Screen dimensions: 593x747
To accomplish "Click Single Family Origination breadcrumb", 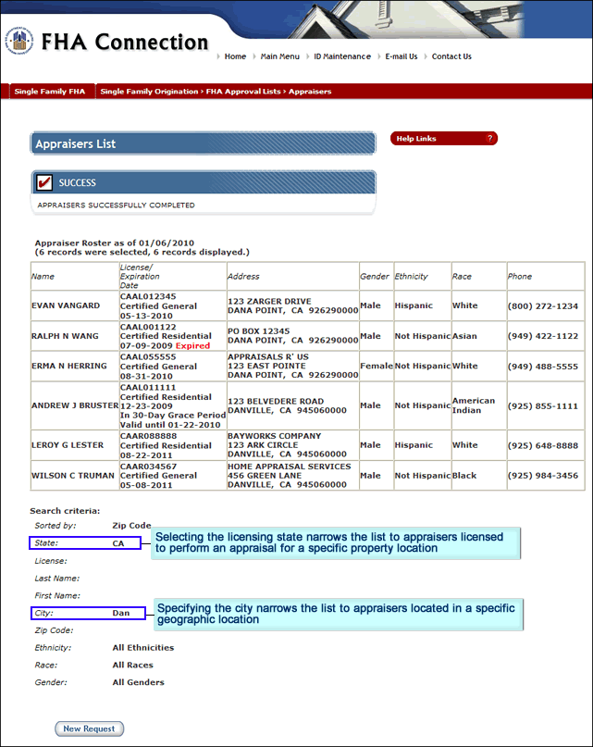I will pos(149,92).
